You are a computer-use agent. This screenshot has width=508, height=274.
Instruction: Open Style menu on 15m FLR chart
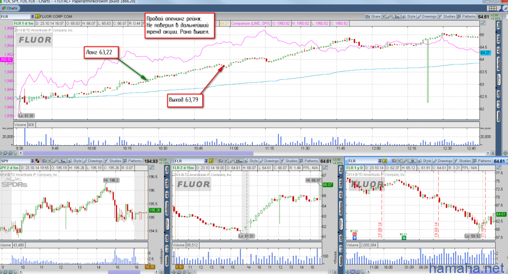(x=251, y=161)
